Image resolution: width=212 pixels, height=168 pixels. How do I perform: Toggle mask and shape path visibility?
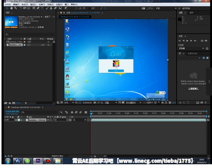[80, 103]
